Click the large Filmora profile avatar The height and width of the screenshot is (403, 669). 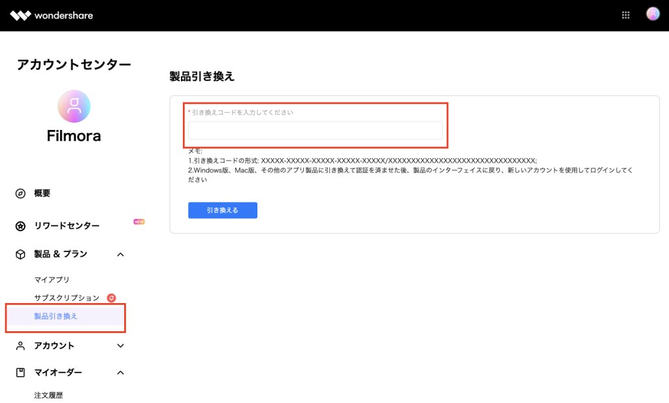(x=74, y=106)
